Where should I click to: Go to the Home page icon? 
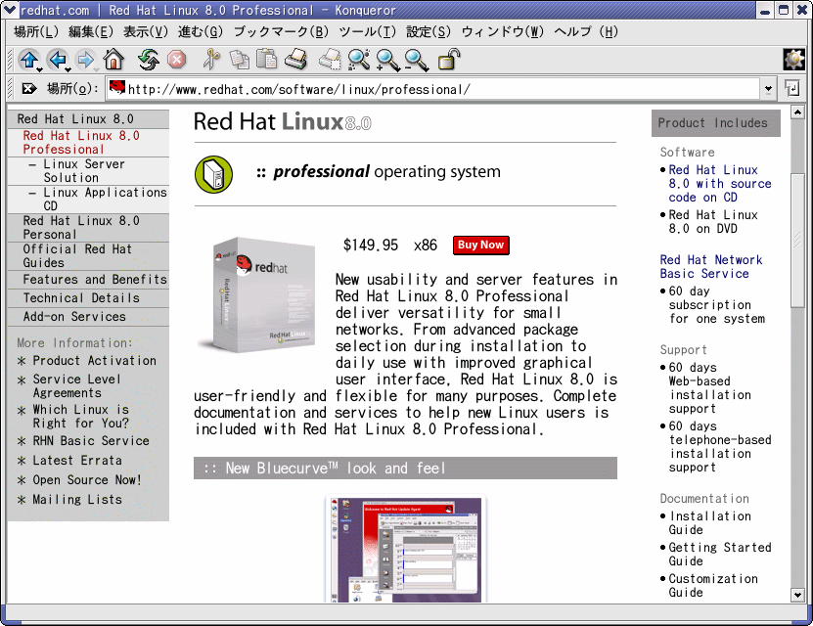[113, 60]
